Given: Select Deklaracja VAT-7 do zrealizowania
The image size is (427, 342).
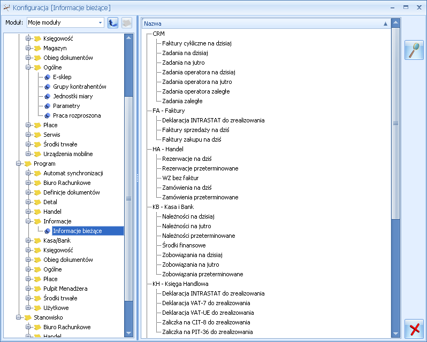Looking at the screenshot, I should coord(206,303).
